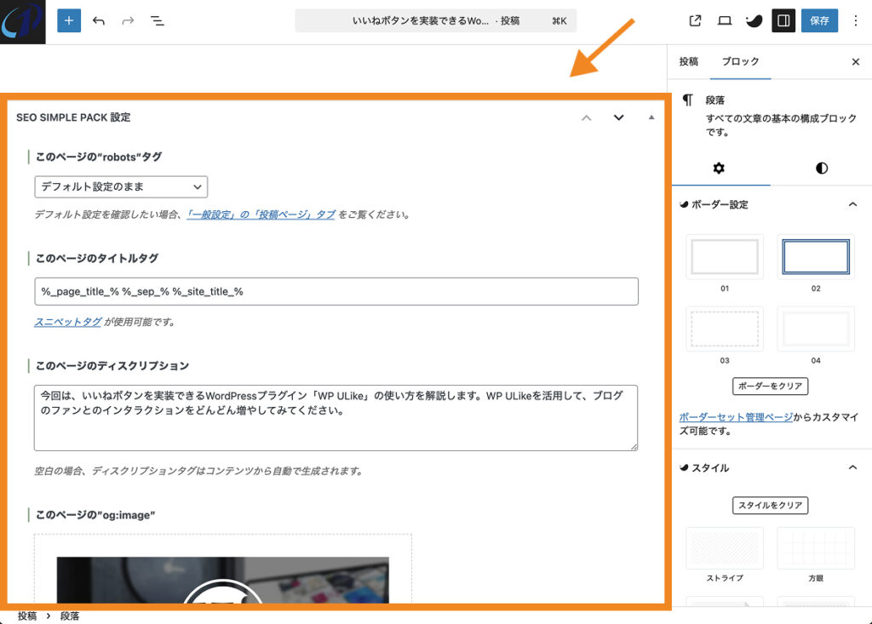The width and height of the screenshot is (872, 624).
Task: Collapse the スタイル panel
Action: click(x=852, y=467)
